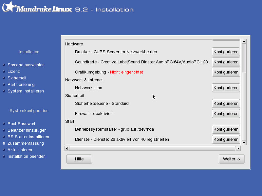
Task: Select the Installation beenden step
Action: (27, 156)
